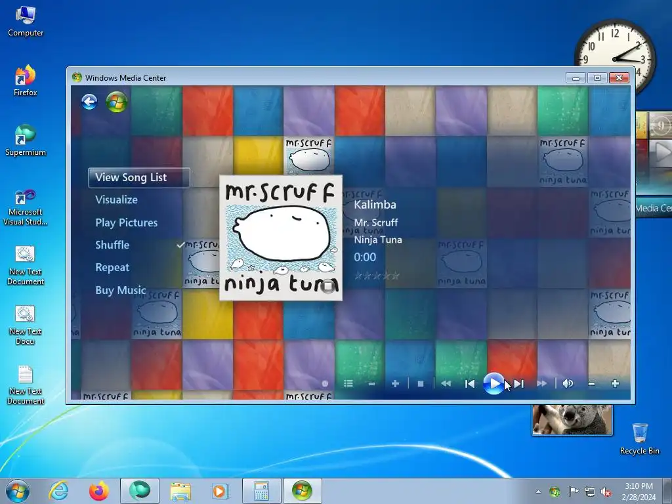The width and height of the screenshot is (672, 504).
Task: Open Internet Explorer from the taskbar
Action: pyautogui.click(x=58, y=491)
